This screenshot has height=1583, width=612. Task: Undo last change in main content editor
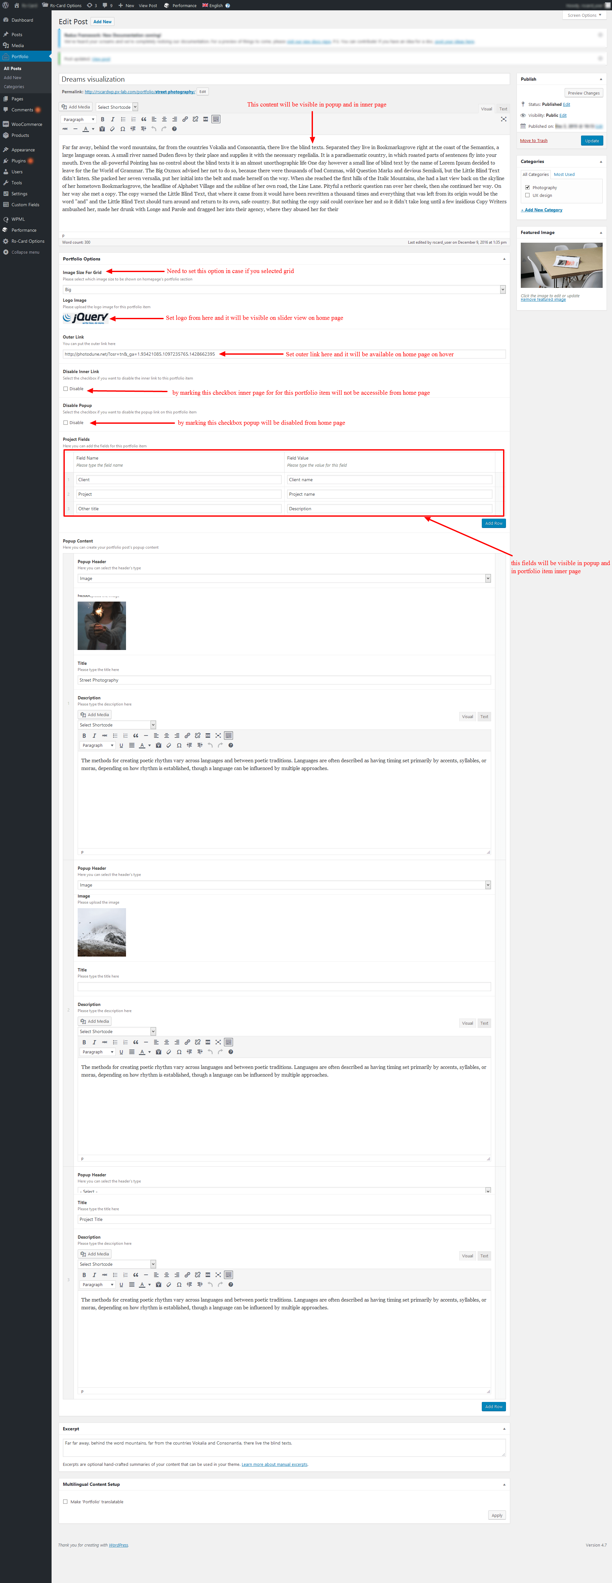coord(153,129)
